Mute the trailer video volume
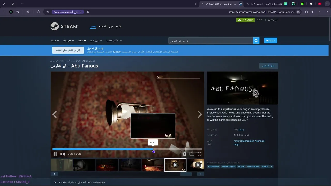This screenshot has height=186, width=331. pos(63,154)
